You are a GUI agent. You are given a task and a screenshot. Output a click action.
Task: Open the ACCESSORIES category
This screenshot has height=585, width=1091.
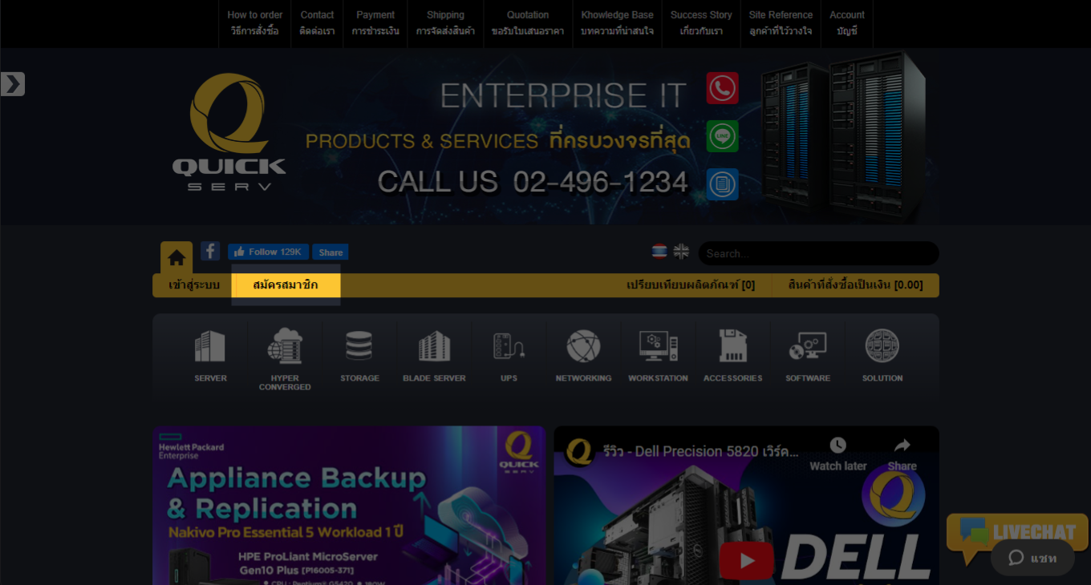(x=732, y=356)
